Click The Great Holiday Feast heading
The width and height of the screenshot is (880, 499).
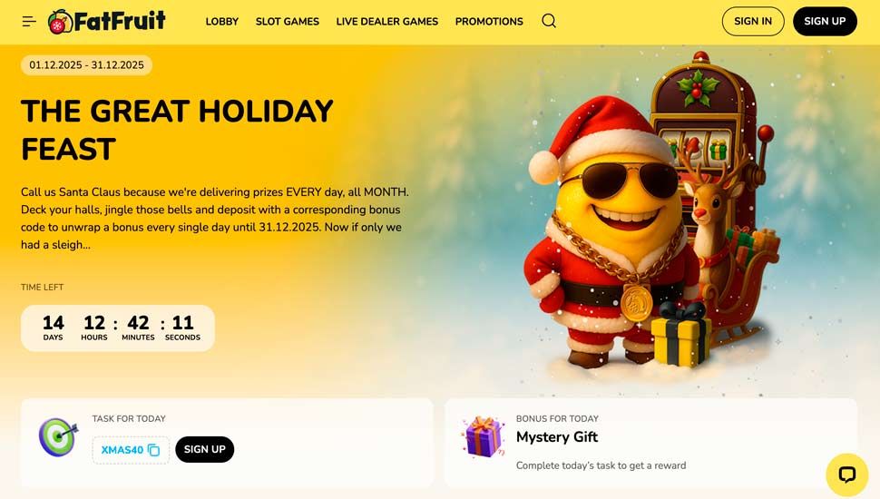[x=177, y=130]
